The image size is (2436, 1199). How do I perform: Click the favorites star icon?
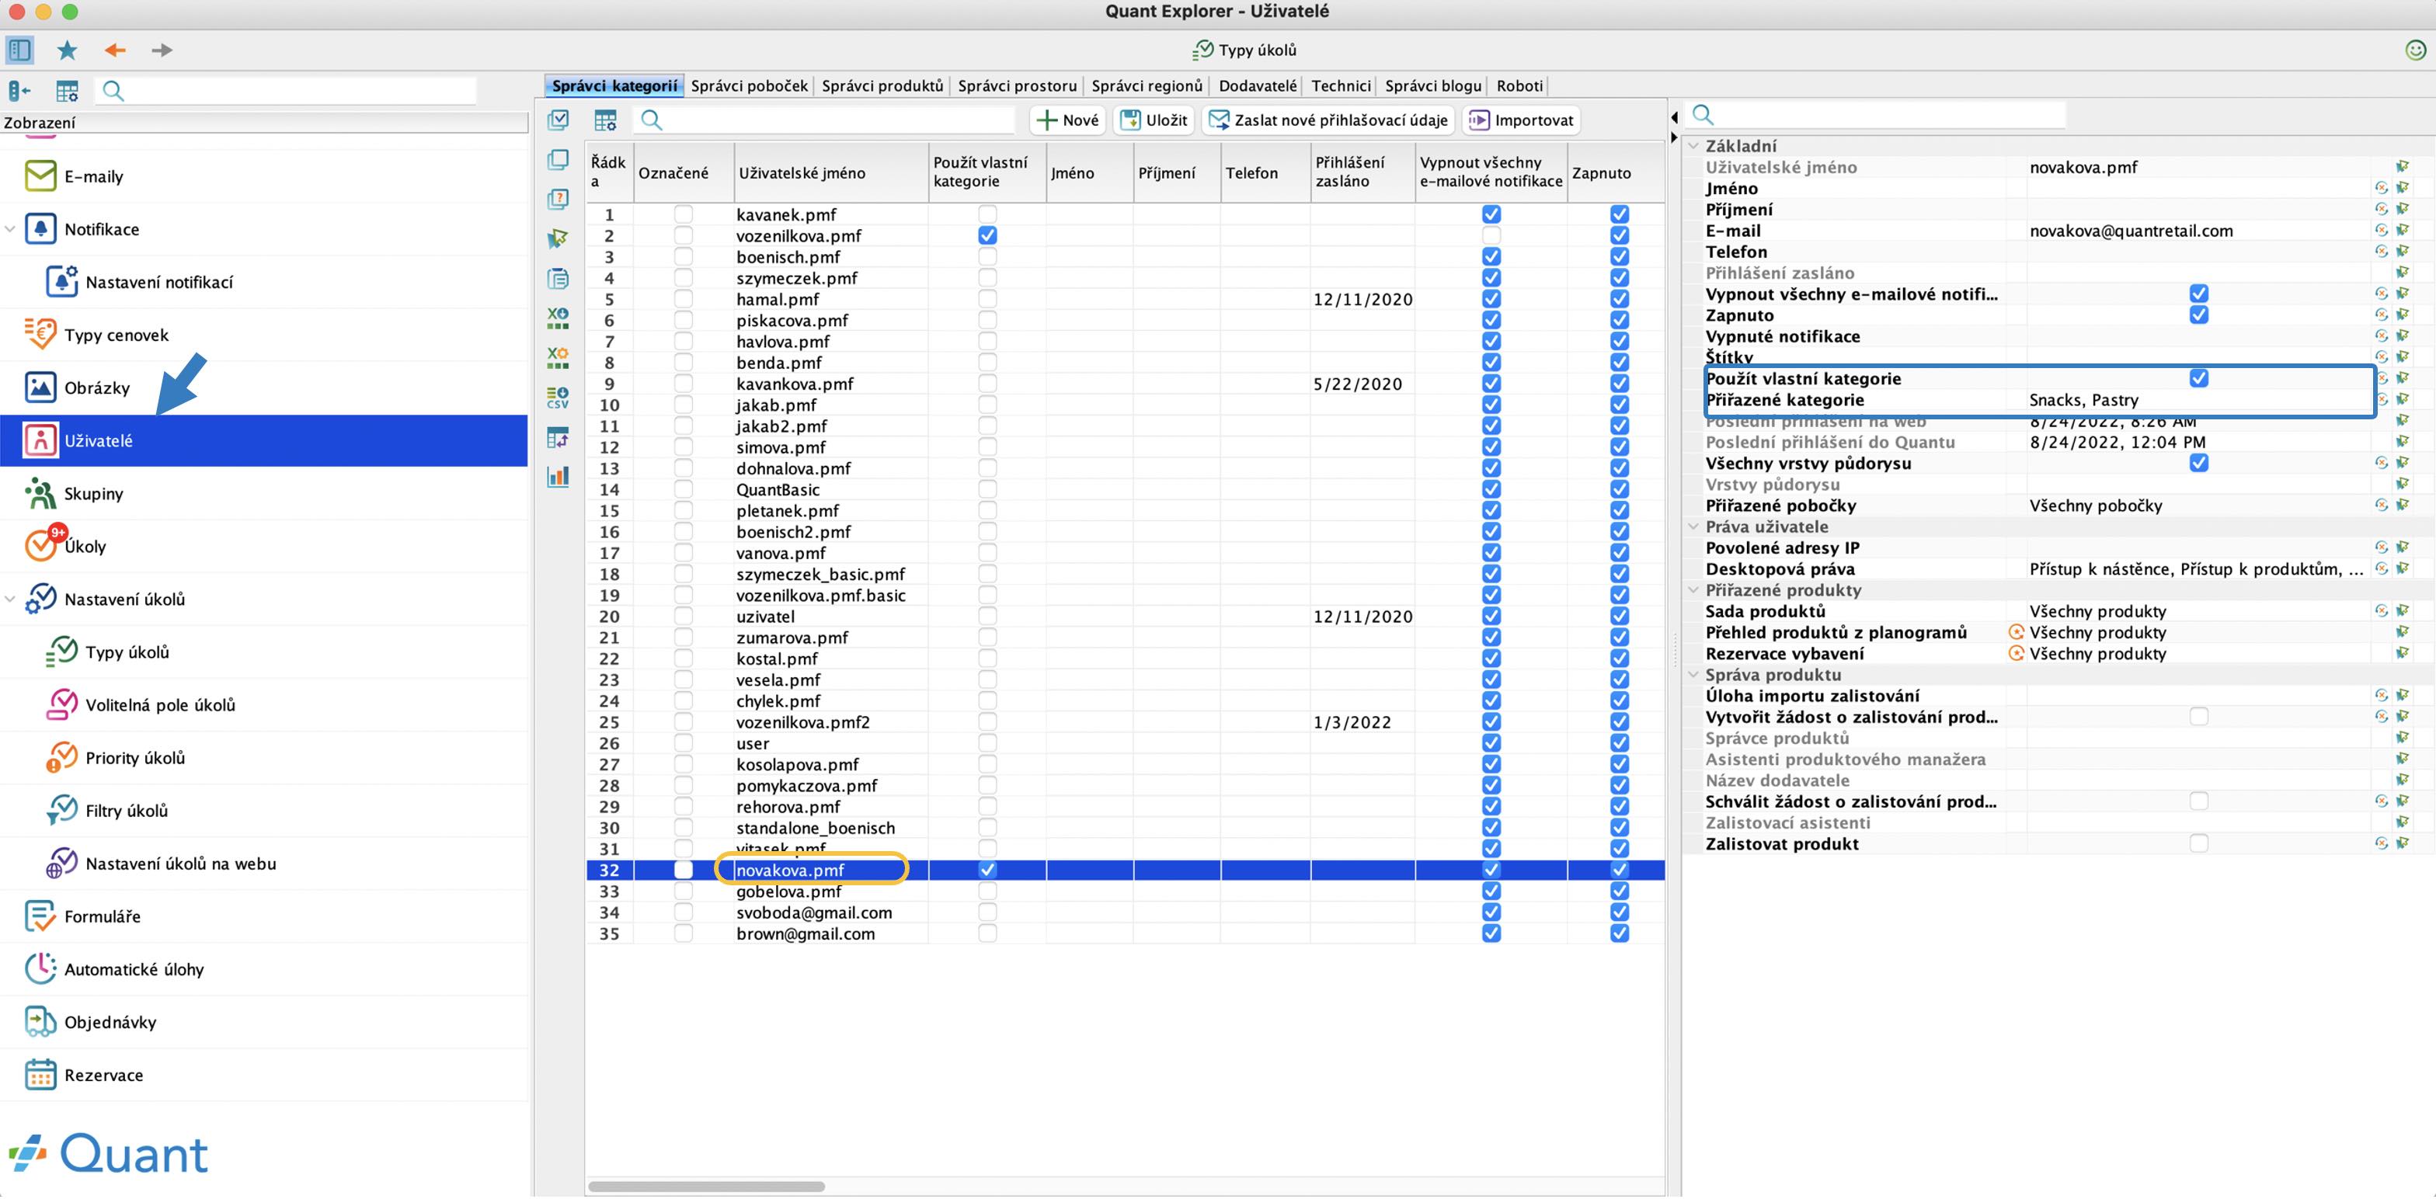coord(67,49)
